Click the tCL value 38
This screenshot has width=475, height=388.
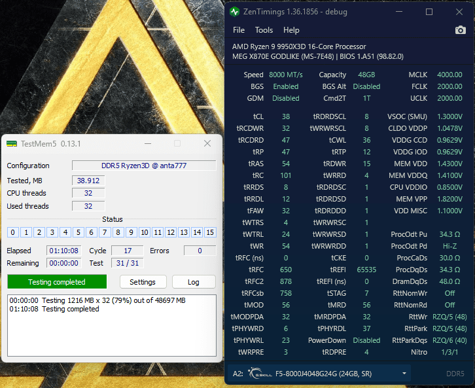(x=286, y=116)
